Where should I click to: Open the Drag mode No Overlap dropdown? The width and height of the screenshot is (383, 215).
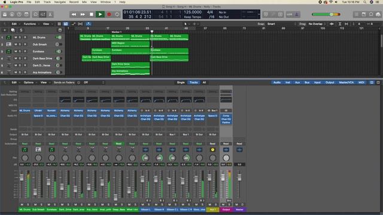[317, 24]
